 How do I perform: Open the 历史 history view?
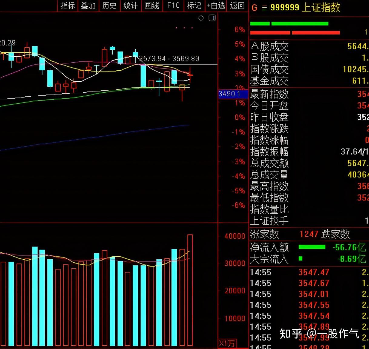tap(109, 5)
